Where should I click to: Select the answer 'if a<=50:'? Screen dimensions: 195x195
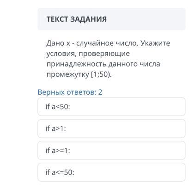pos(111,172)
